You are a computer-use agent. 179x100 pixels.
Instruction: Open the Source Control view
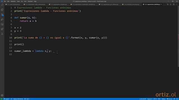coord(2,15)
